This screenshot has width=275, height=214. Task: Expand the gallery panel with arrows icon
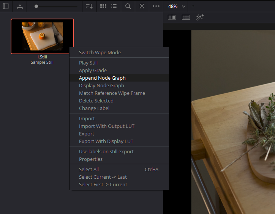[142, 6]
